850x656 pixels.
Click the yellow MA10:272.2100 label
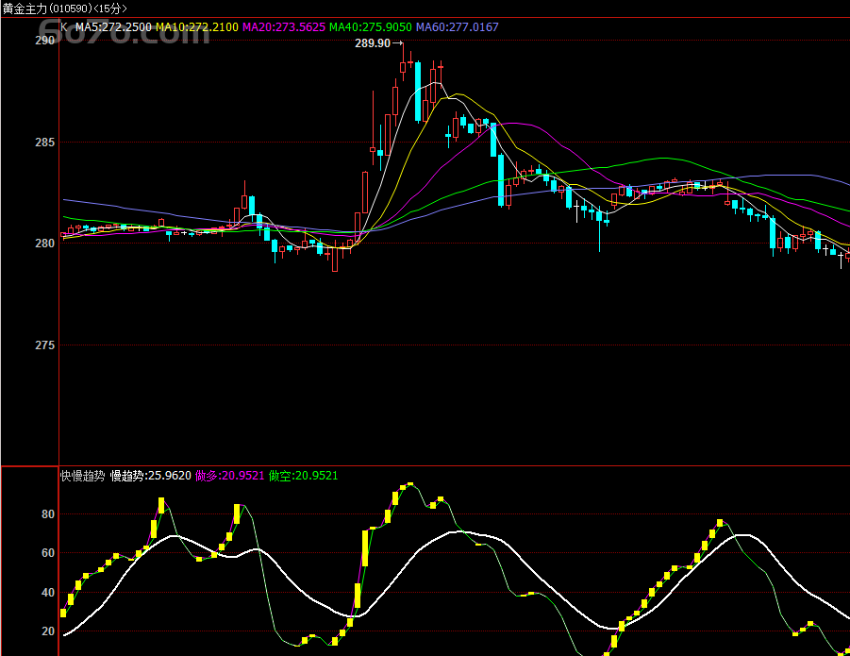click(197, 27)
